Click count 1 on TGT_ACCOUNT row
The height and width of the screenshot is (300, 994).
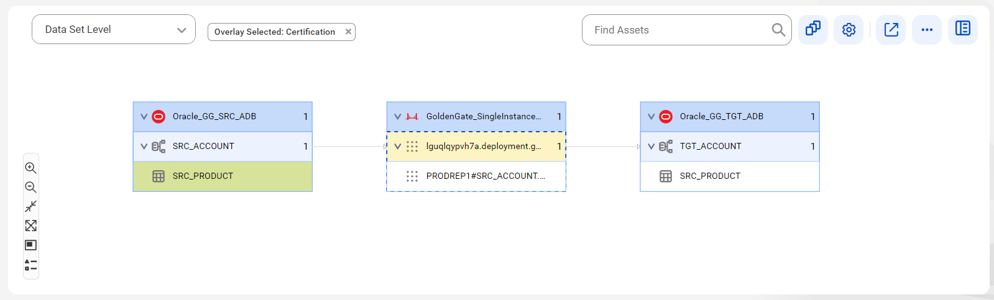(x=812, y=147)
